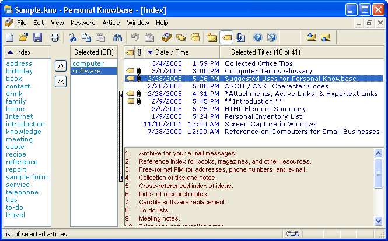Select 'Internet' keyword in Index

point(19,116)
